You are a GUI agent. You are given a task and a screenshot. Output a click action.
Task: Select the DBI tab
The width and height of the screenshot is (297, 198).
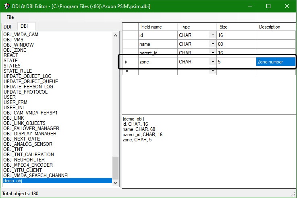(x=24, y=26)
